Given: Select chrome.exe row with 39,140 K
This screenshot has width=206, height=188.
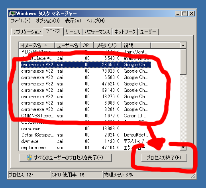Looking at the screenshot, I should pyautogui.click(x=86, y=90).
